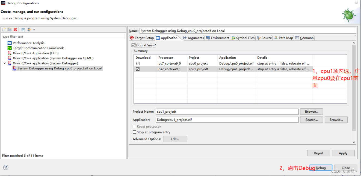
Task: Switch to the Symbol Files tab
Action: 243,38
